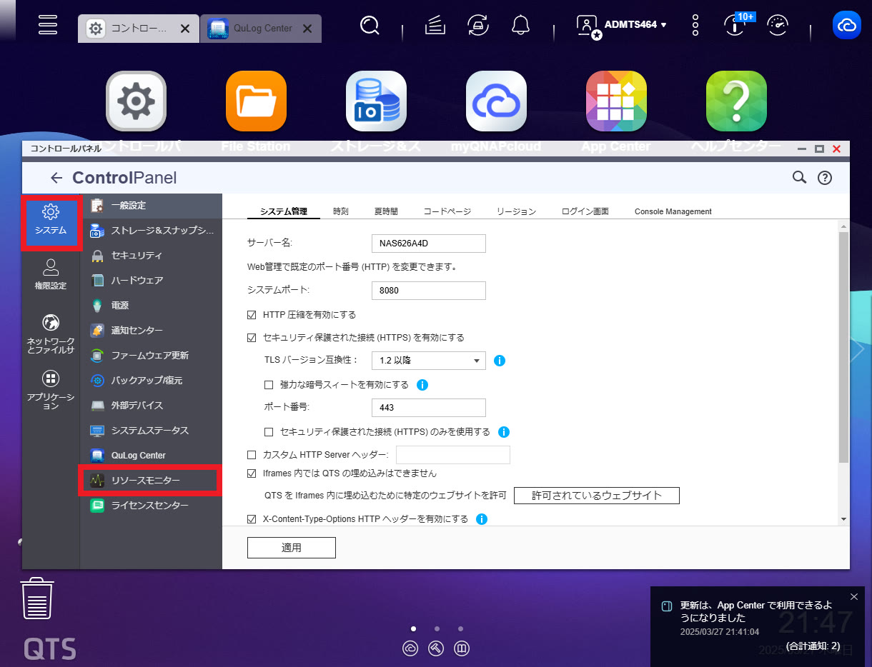Click info icon beside X-Content-Type-Options header
This screenshot has height=667, width=872.
(x=482, y=519)
